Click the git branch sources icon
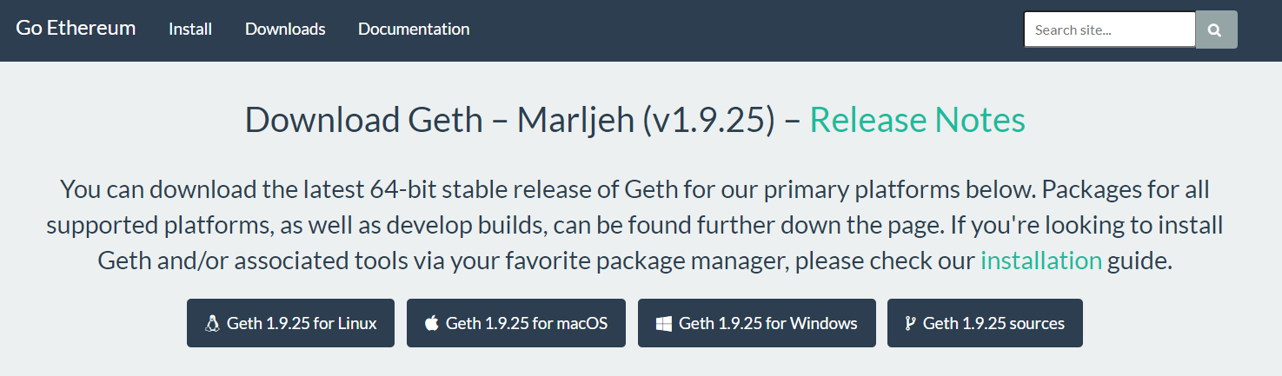Viewport: 1282px width, 376px height. (x=910, y=324)
